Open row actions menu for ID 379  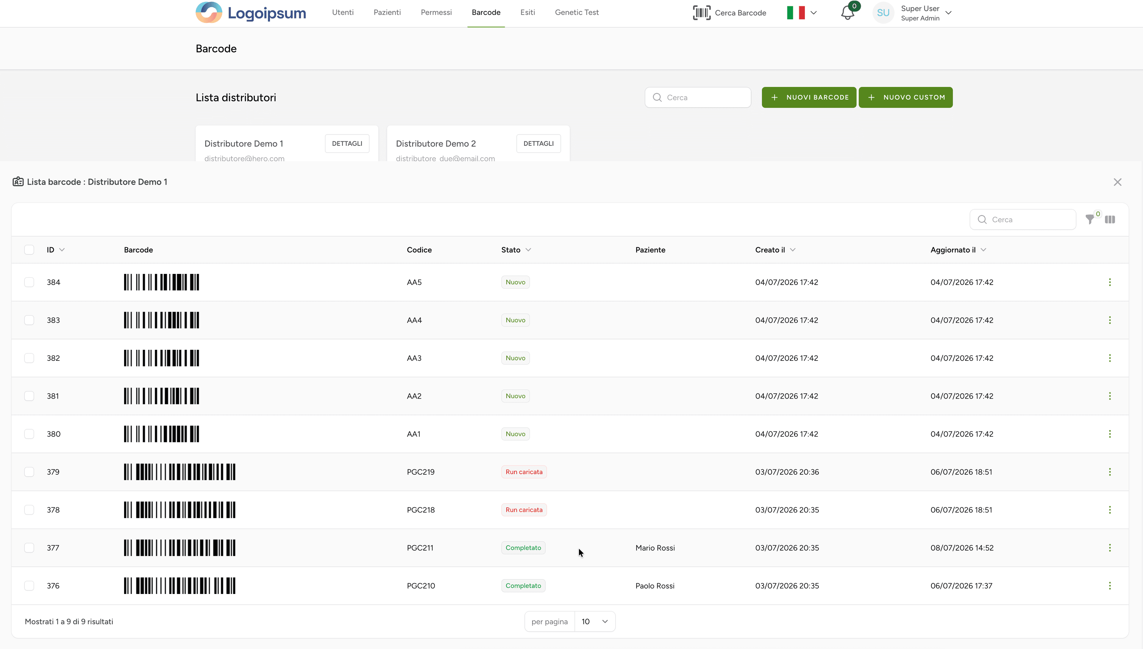tap(1110, 472)
